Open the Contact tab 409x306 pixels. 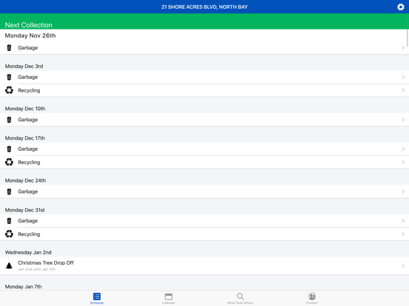coord(312,298)
